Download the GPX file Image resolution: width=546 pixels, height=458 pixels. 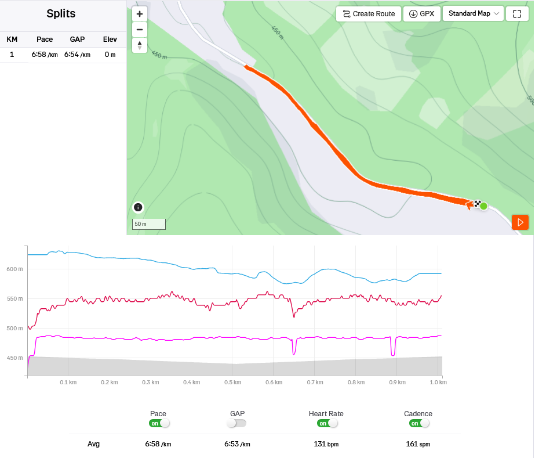[x=421, y=14]
